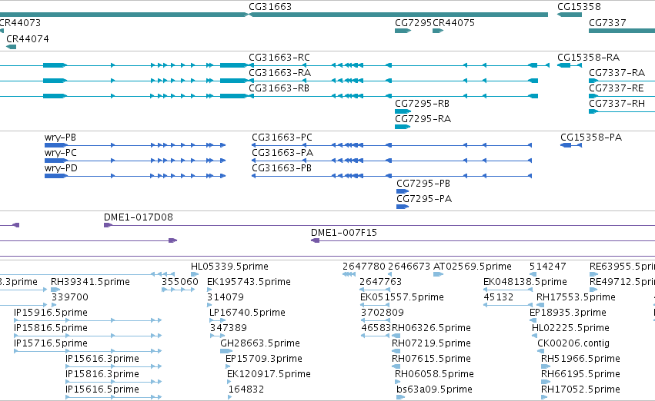Click EST label HL05339.5prime

coord(229,267)
